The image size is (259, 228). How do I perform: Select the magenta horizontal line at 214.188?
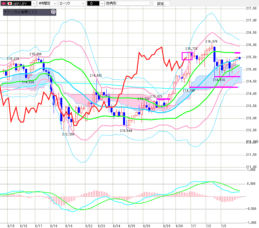(214, 87)
